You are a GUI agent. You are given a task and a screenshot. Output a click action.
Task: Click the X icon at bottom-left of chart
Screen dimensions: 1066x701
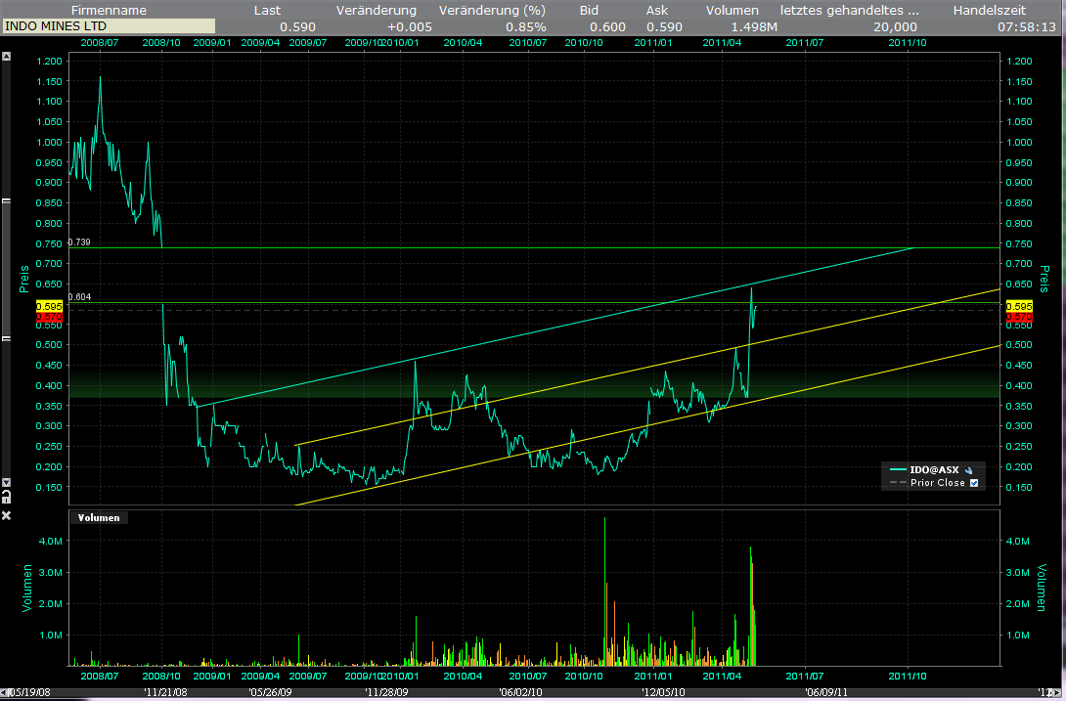tap(6, 515)
